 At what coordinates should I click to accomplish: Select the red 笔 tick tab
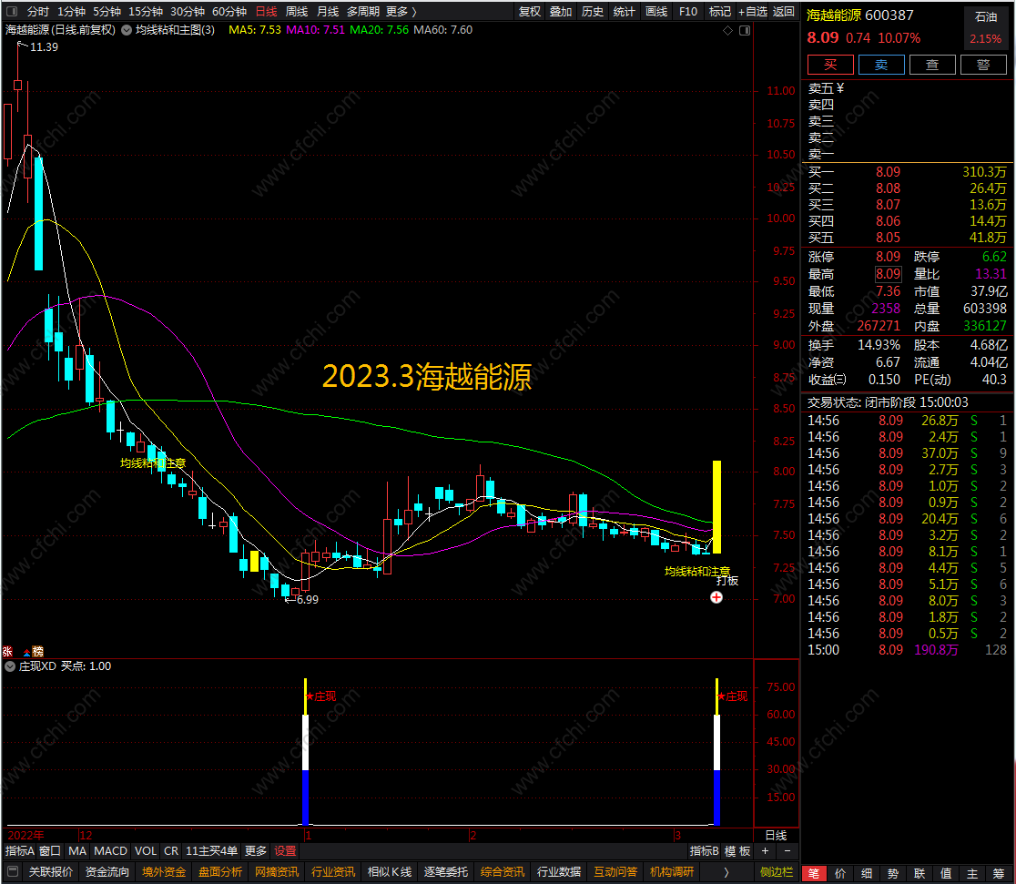click(x=814, y=873)
